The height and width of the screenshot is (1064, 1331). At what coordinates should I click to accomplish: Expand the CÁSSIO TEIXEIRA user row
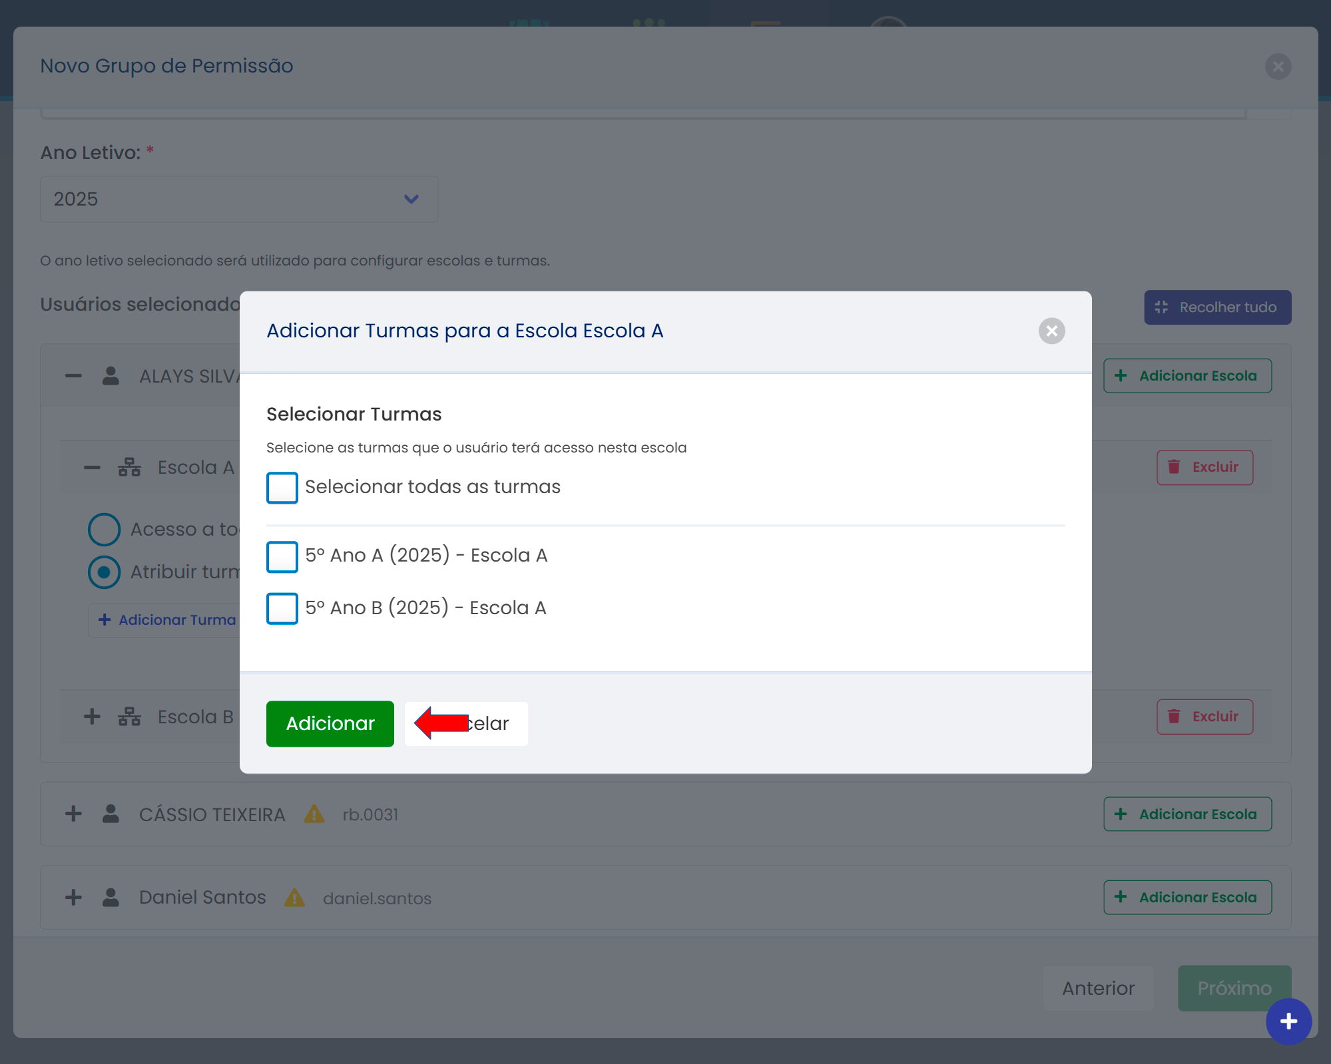coord(74,814)
